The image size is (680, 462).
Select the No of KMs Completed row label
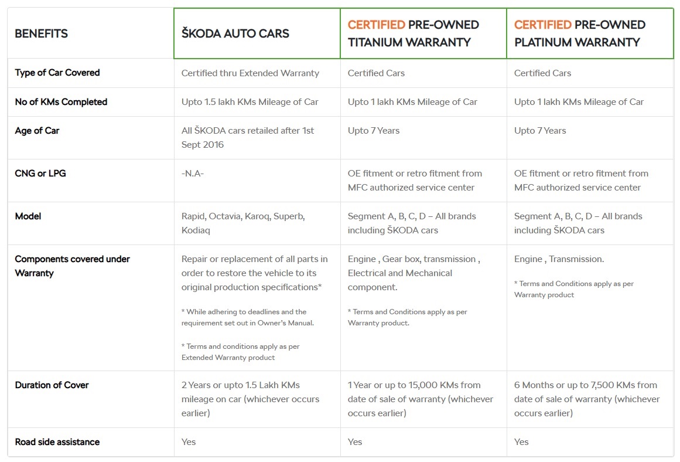[x=61, y=101]
